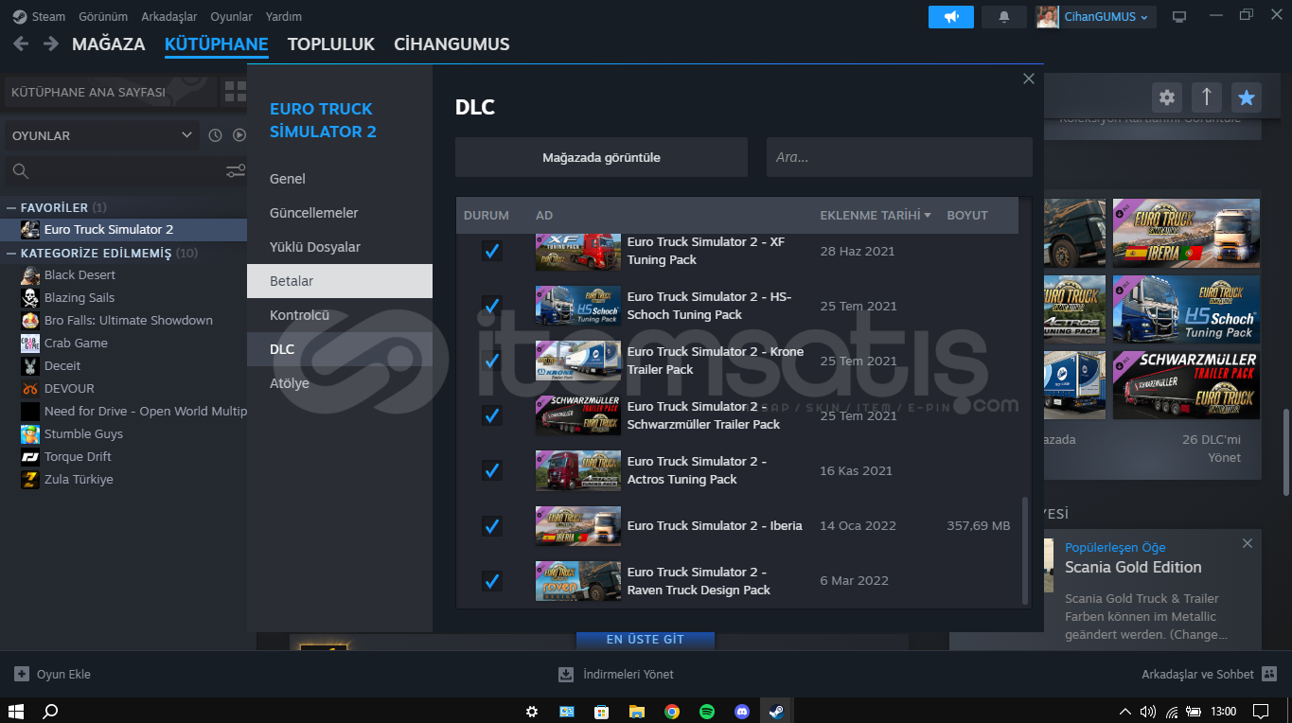Uncheck Raven Truck Design Pack DLC

[x=492, y=580]
